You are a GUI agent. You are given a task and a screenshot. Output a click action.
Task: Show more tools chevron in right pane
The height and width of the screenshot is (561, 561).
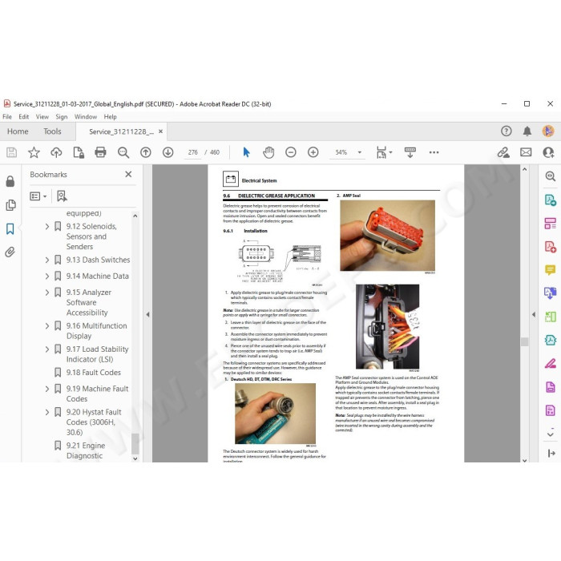[551, 434]
